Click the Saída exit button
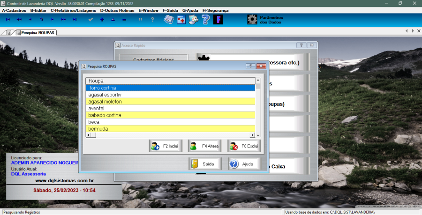Screen dimensions: 422x215 coord(204,164)
